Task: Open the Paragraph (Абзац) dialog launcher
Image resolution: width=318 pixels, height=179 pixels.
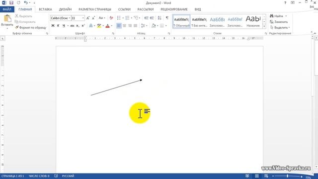Action: 169,33
